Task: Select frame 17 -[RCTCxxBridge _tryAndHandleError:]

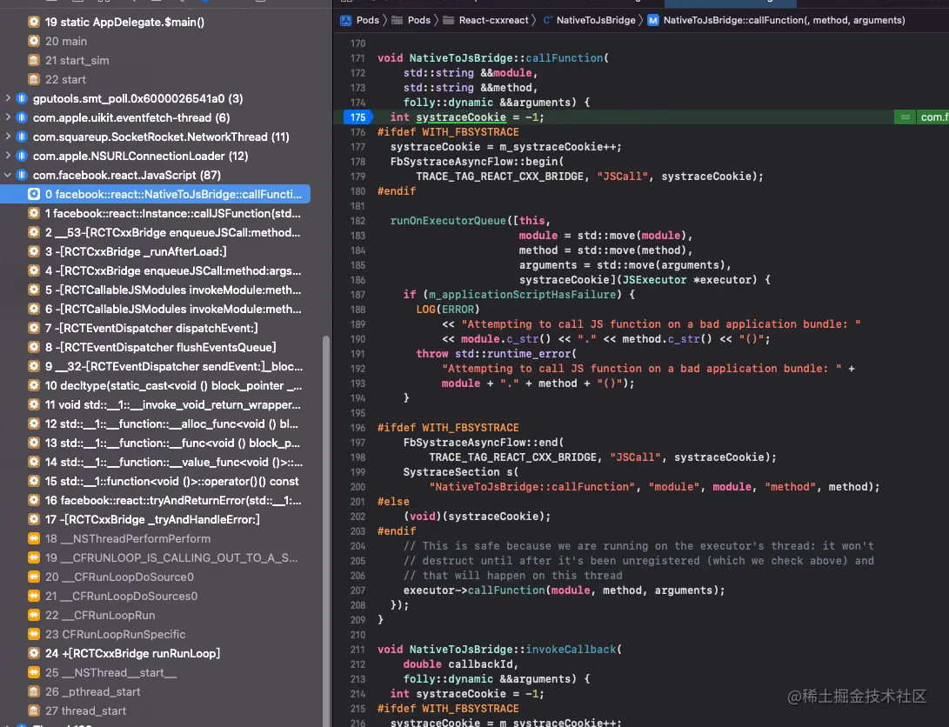Action: coord(144,519)
